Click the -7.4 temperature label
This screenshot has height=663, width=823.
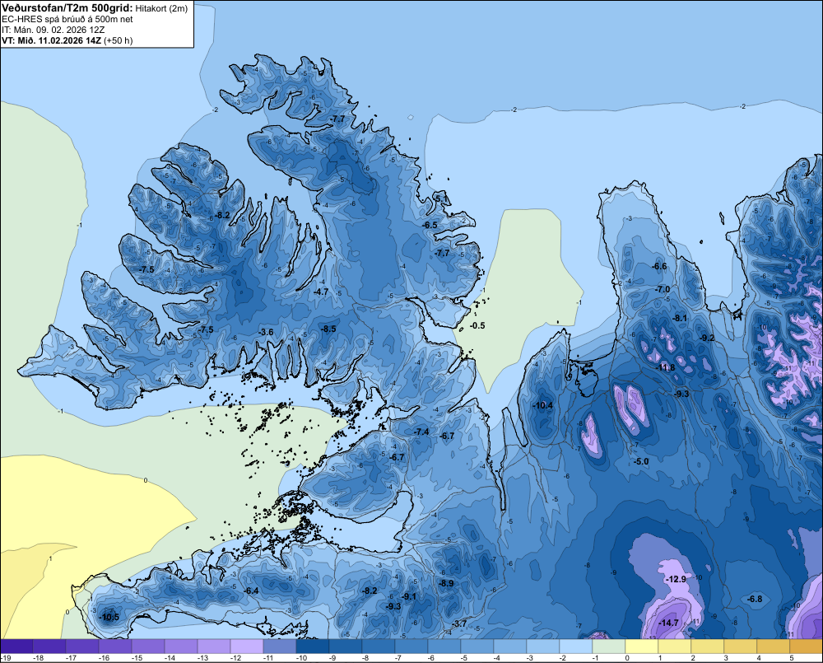coord(421,432)
